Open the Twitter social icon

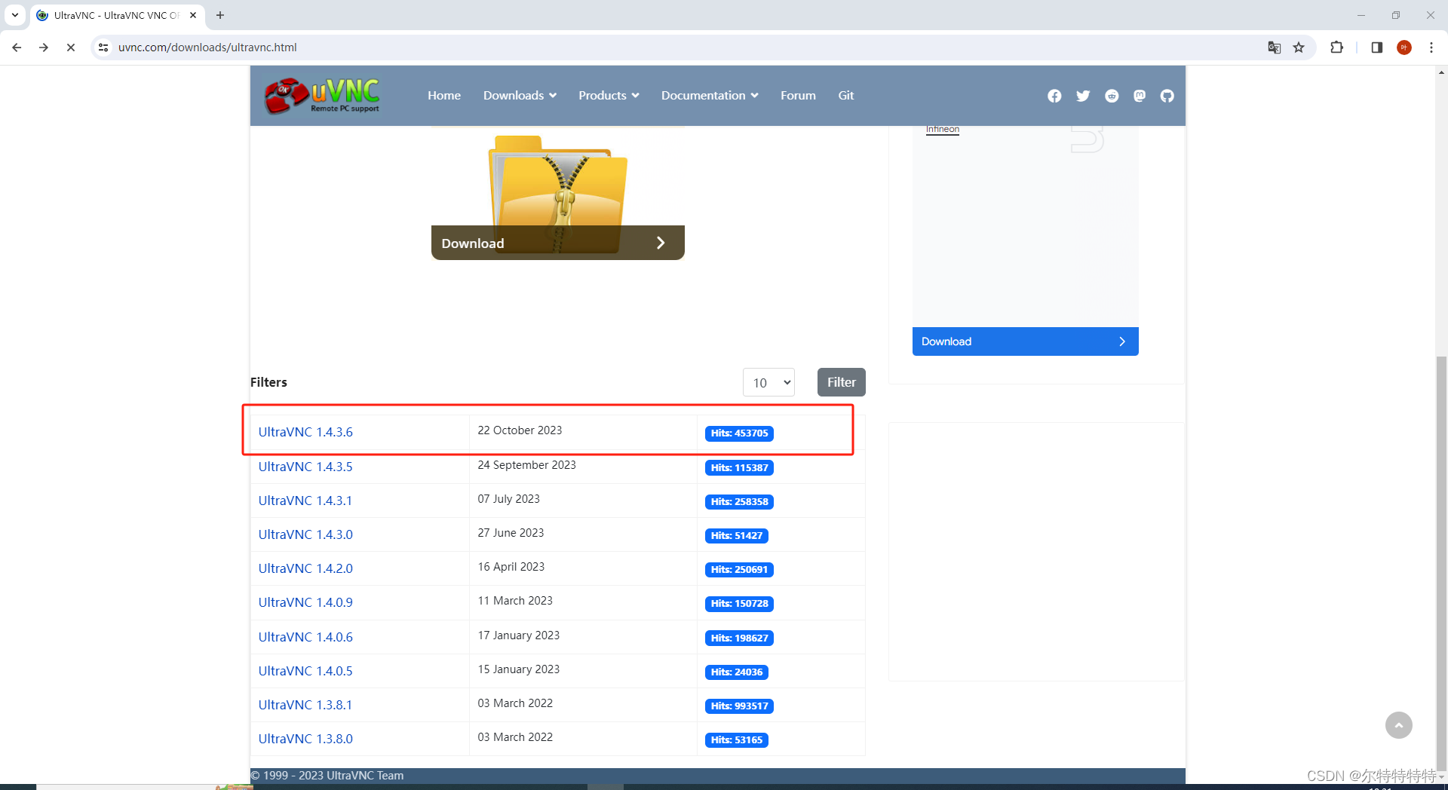click(x=1083, y=96)
